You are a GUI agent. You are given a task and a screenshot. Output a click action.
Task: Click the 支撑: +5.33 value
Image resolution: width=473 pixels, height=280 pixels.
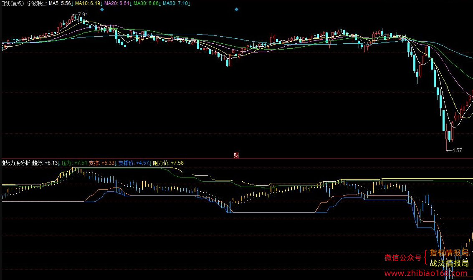(103, 163)
